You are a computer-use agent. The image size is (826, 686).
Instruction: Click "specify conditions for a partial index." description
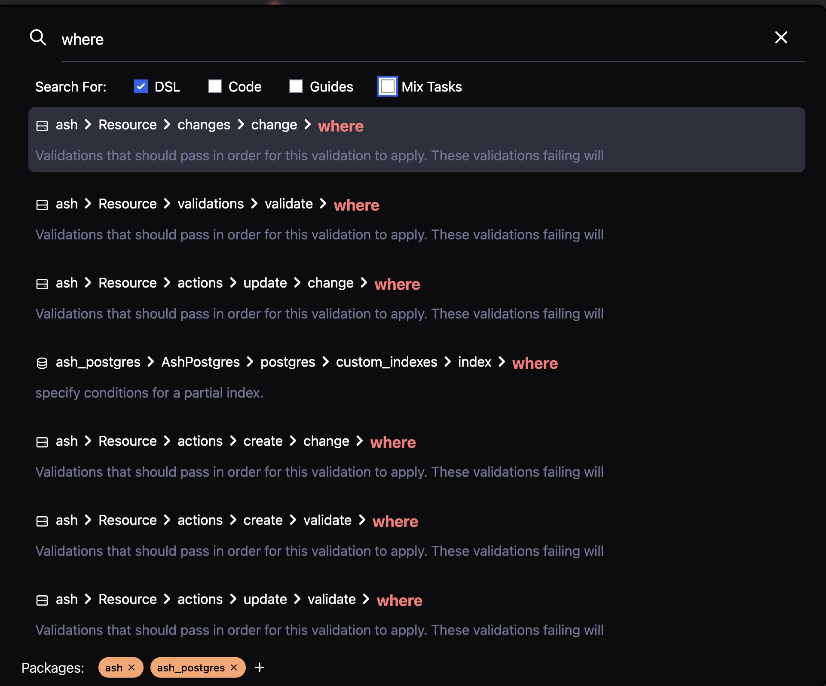pyautogui.click(x=149, y=393)
